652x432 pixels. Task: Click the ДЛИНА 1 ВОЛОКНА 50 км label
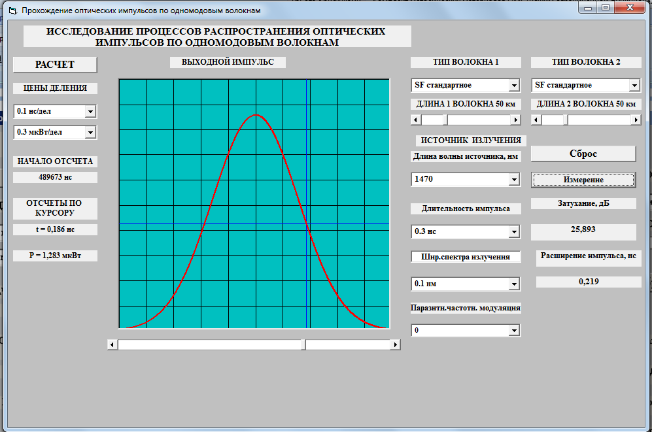pyautogui.click(x=466, y=105)
